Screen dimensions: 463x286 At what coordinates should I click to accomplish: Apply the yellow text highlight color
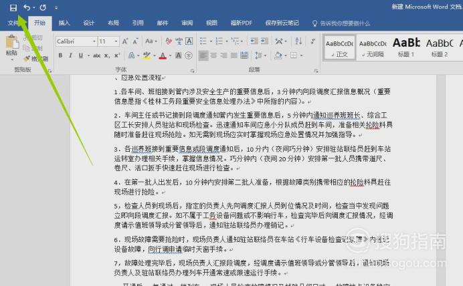(147, 55)
